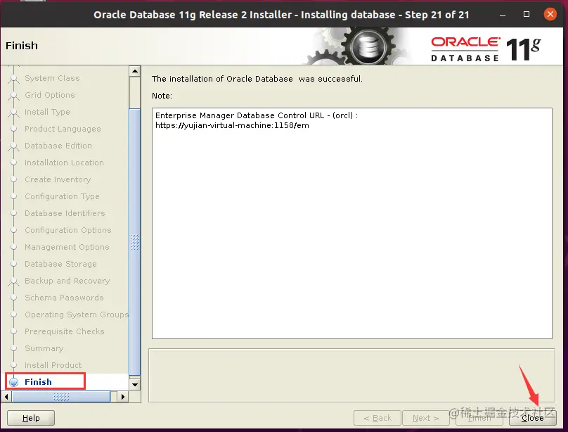This screenshot has height=432, width=568.
Task: Select the System Class step
Action: click(x=52, y=78)
